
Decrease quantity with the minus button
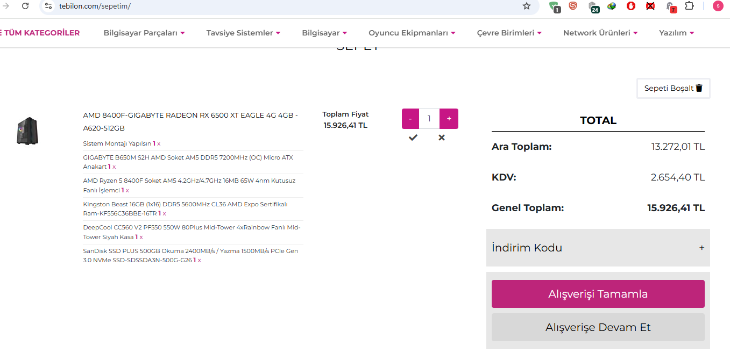(x=410, y=119)
